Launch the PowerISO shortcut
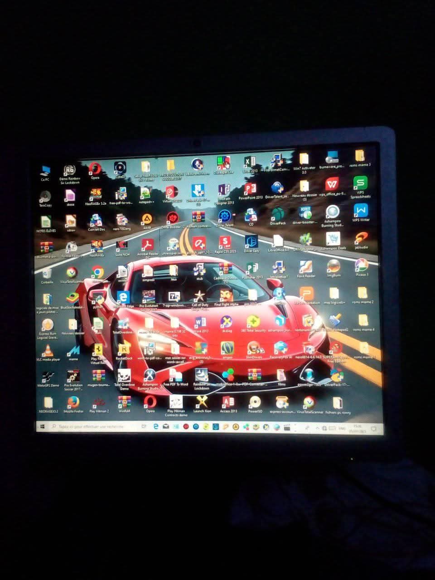Image resolution: width=435 pixels, height=580 pixels. (255, 402)
